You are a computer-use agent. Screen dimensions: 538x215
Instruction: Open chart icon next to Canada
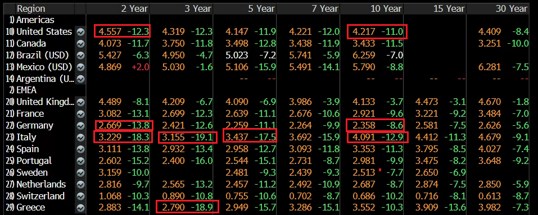point(80,44)
